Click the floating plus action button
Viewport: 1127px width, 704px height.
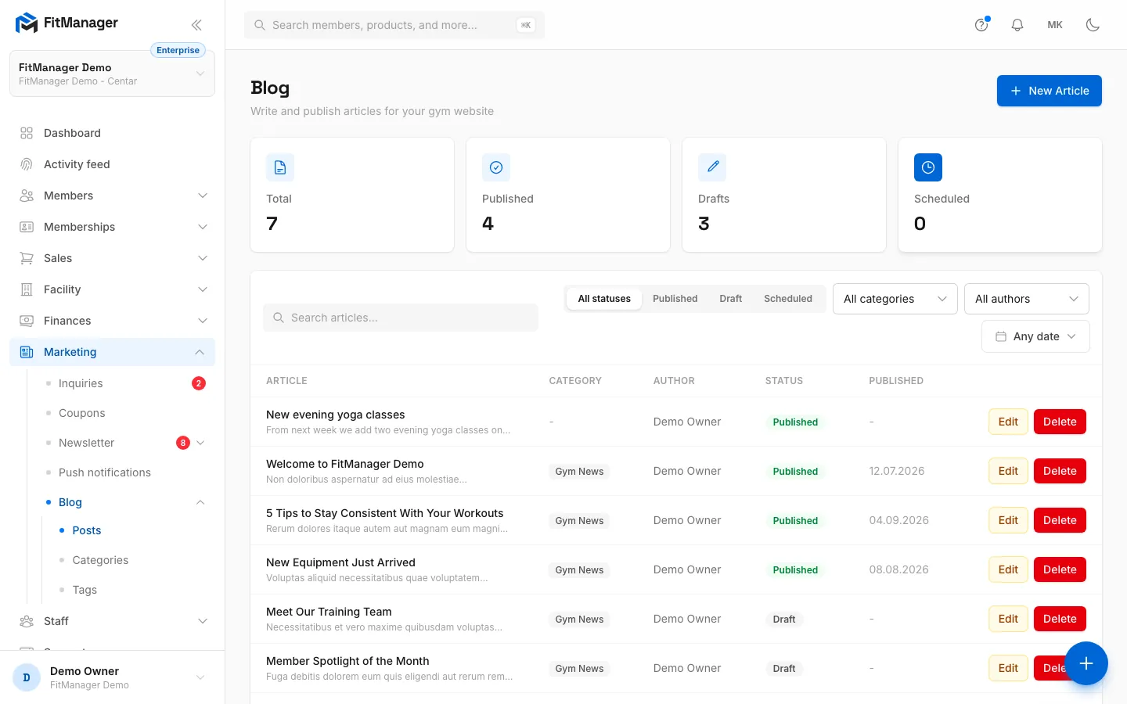coord(1086,663)
